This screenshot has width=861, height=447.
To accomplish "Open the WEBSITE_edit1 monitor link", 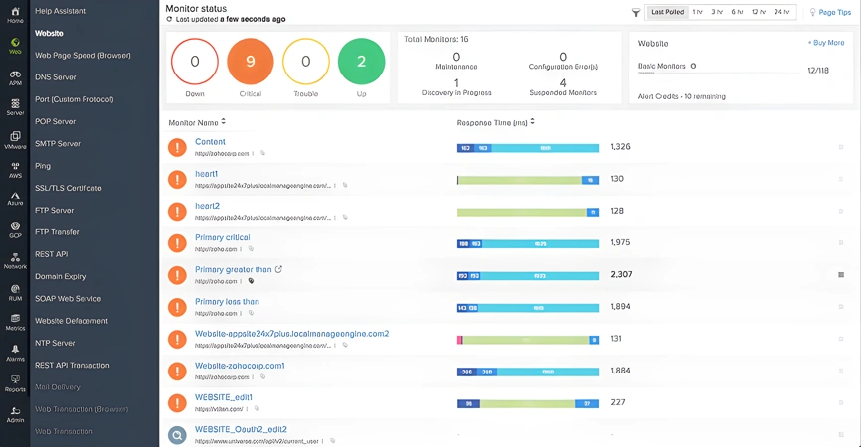I will tap(224, 397).
